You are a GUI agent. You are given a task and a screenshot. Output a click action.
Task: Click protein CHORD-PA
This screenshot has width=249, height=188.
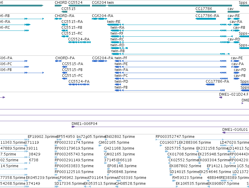tap(65, 58)
